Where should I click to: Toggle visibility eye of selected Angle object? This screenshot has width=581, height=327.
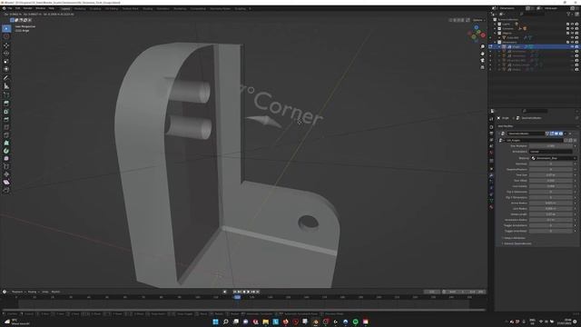pos(572,46)
